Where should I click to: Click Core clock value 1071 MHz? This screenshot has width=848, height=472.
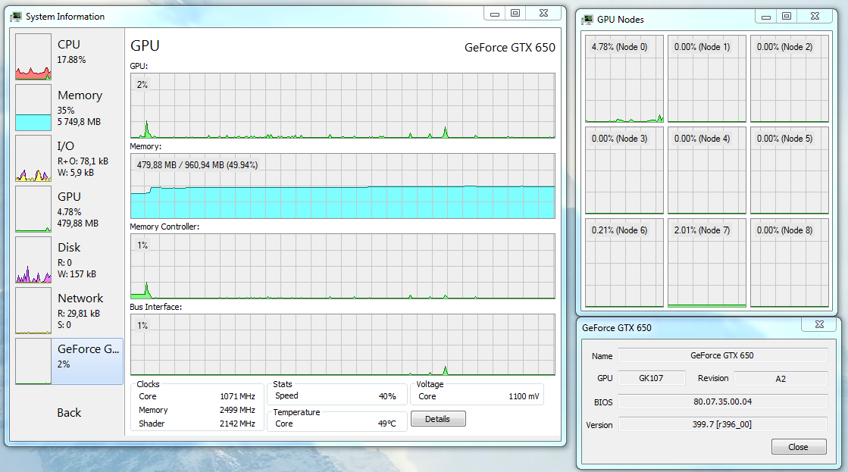click(x=237, y=396)
